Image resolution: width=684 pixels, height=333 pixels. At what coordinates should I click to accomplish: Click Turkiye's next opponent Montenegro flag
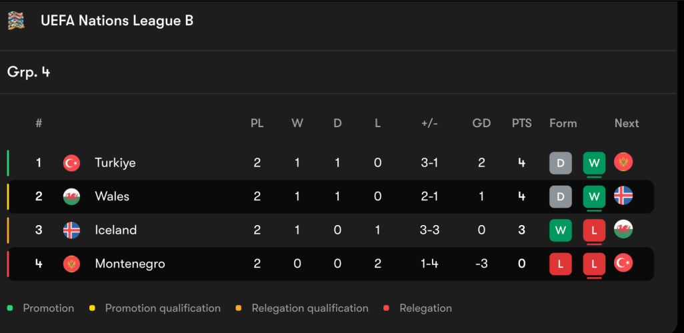pyautogui.click(x=623, y=162)
